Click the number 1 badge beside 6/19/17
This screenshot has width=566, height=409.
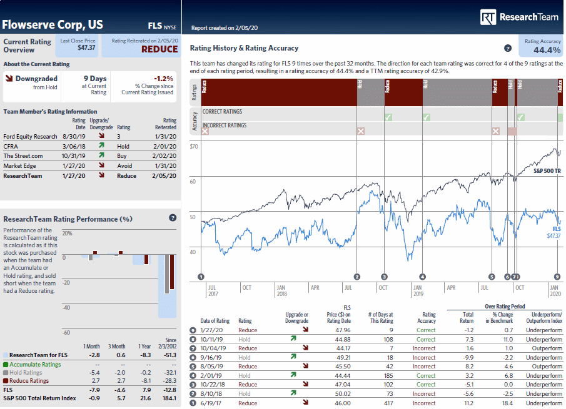pos(193,403)
